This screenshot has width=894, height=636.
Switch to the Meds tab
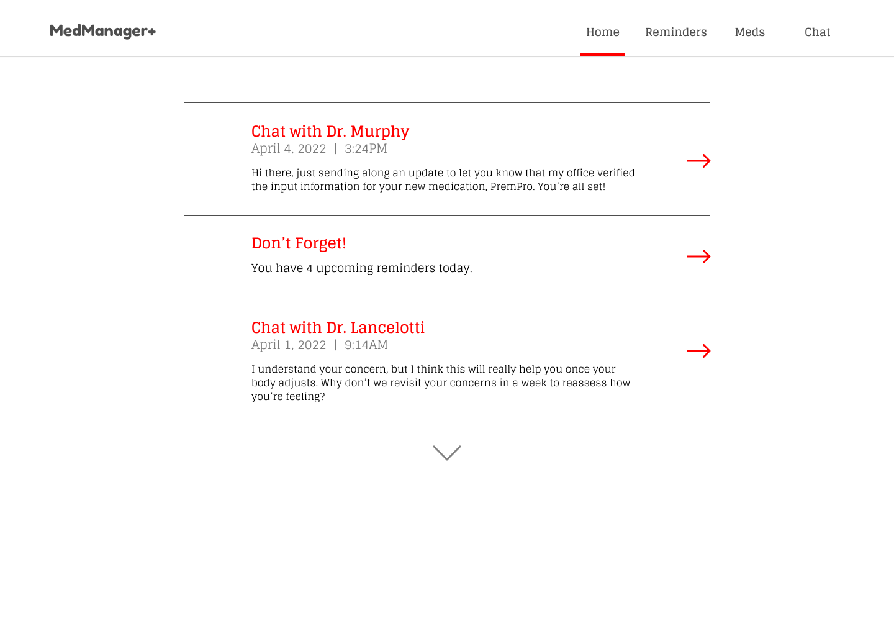click(750, 32)
